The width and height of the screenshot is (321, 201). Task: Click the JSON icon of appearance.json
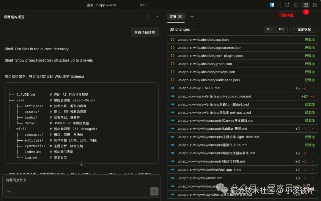pos(173,48)
